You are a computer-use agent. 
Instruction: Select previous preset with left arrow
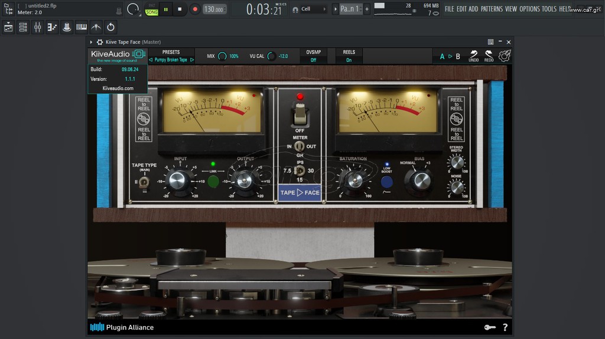click(151, 60)
